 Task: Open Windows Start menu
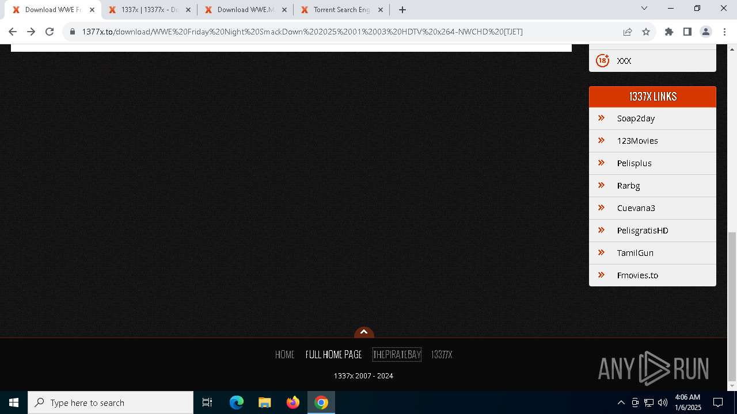tap(14, 402)
